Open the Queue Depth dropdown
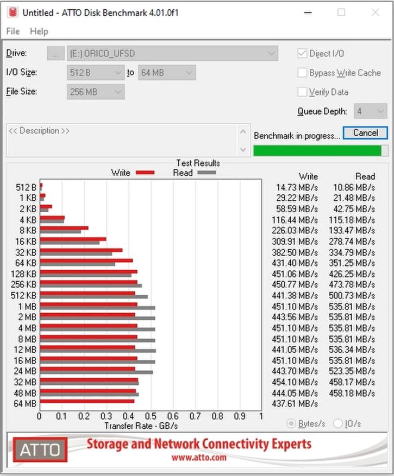The height and width of the screenshot is (476, 394). (370, 111)
